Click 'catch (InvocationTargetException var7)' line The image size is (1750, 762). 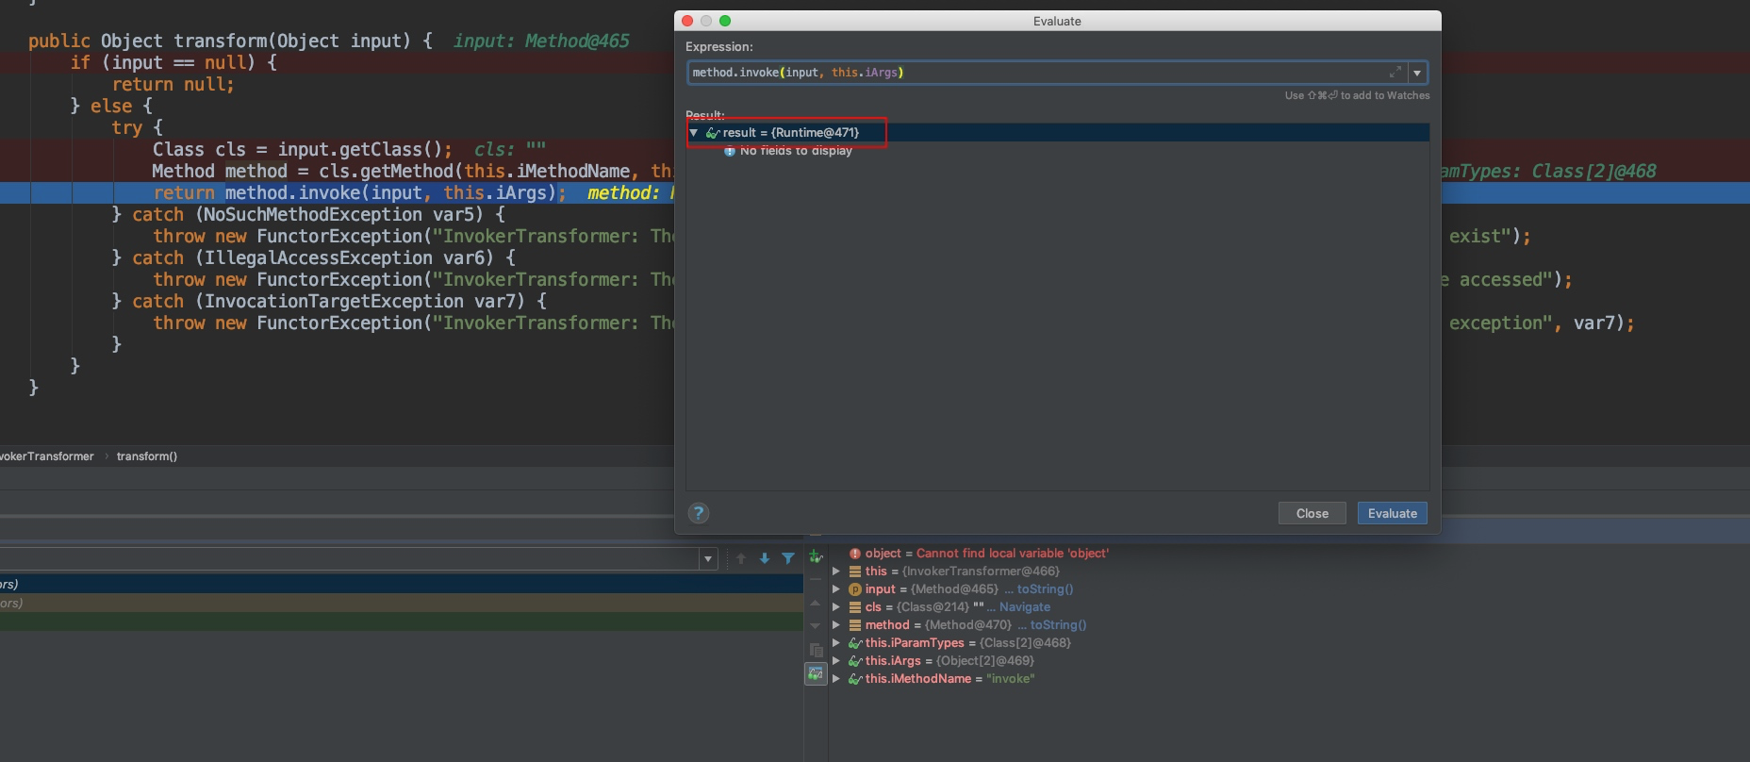(329, 302)
